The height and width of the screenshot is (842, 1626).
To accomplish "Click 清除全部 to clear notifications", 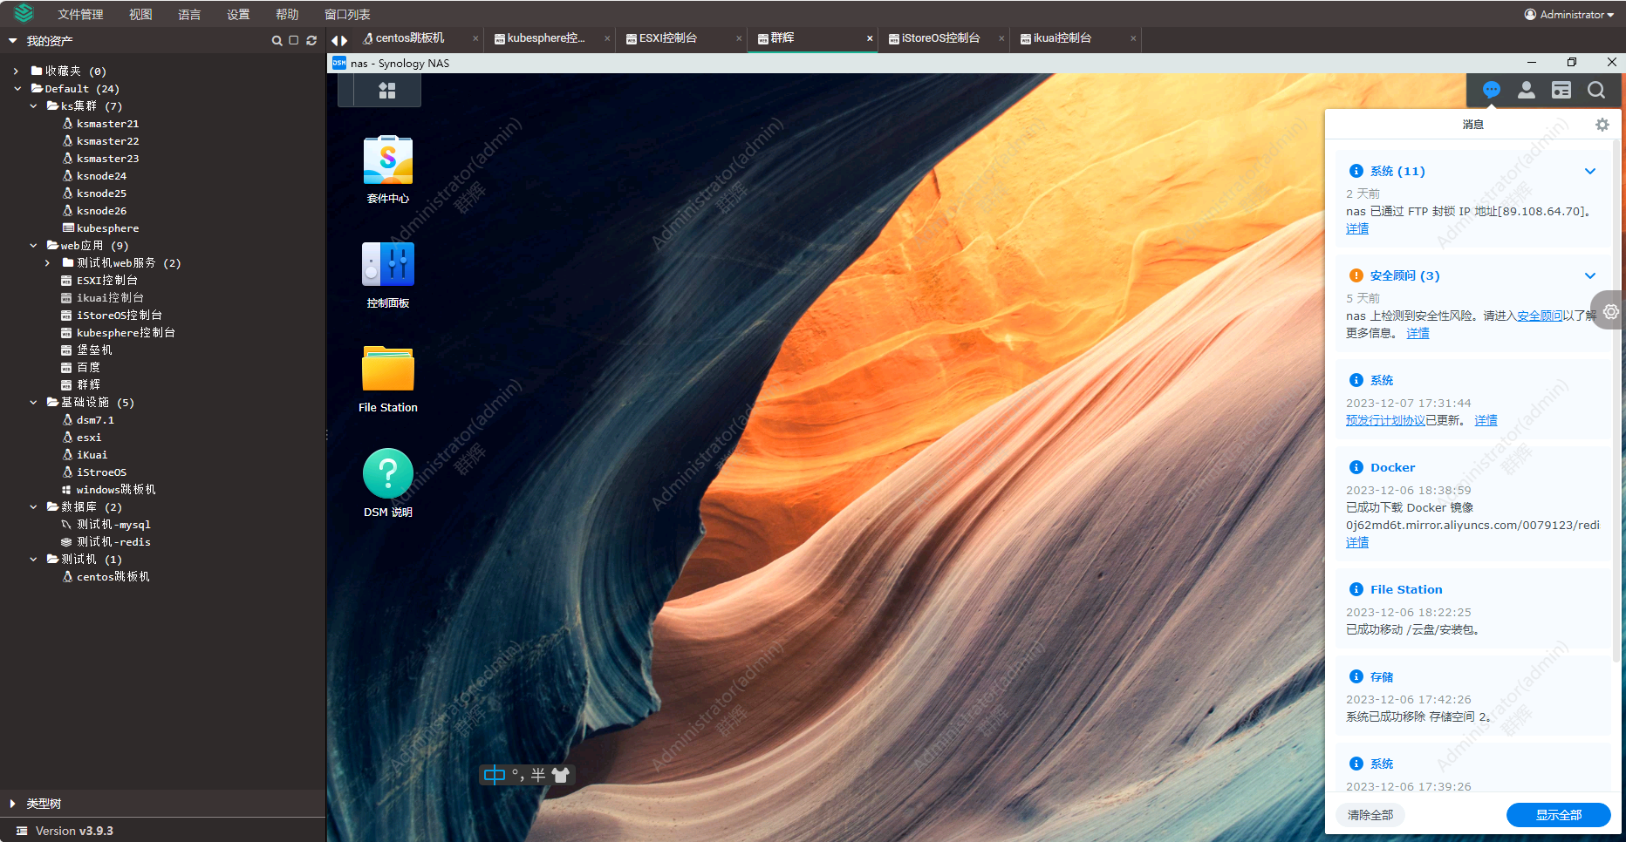I will 1370,815.
